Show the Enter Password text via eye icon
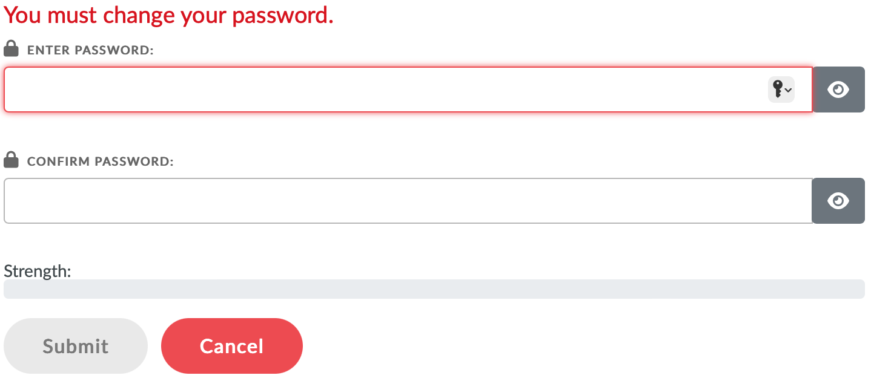Viewport: 871px width, 381px height. tap(838, 90)
